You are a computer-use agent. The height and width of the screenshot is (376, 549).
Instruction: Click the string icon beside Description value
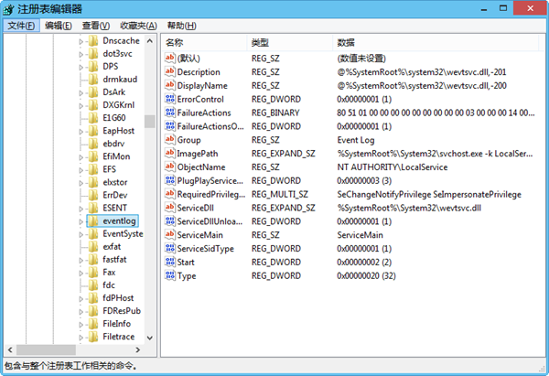pyautogui.click(x=170, y=71)
